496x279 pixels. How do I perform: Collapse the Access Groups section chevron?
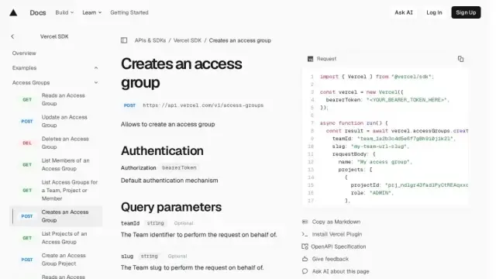coord(96,83)
